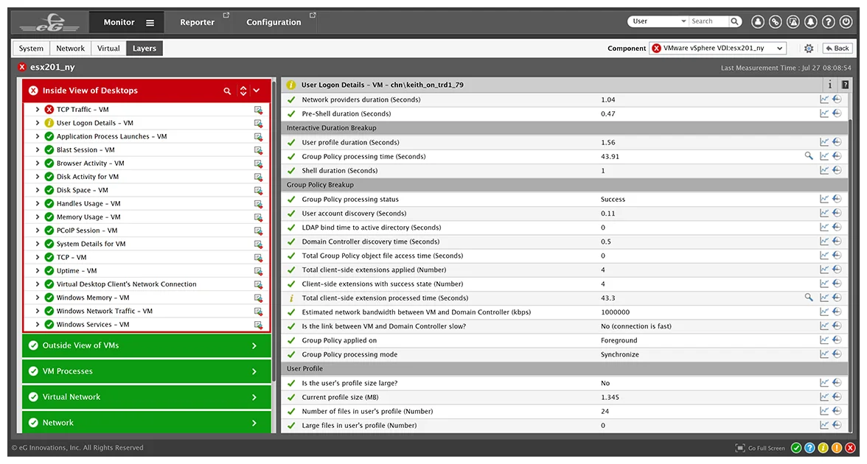Viewport: 867px width, 464px height.
Task: Select Uptime - VM test
Action: click(x=77, y=271)
